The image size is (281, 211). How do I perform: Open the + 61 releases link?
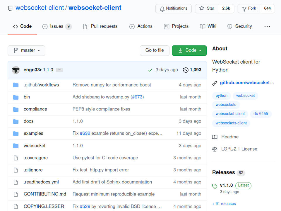[x=224, y=204]
